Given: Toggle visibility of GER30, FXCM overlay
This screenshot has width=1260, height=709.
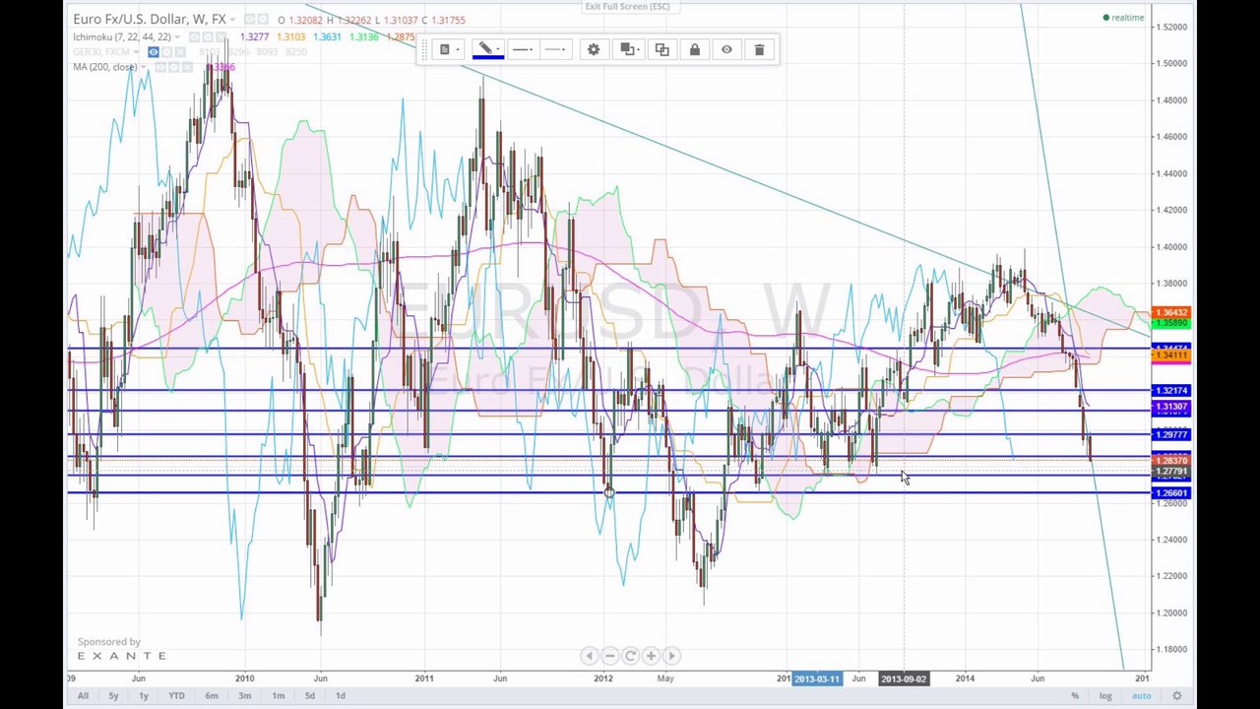Looking at the screenshot, I should [x=154, y=52].
